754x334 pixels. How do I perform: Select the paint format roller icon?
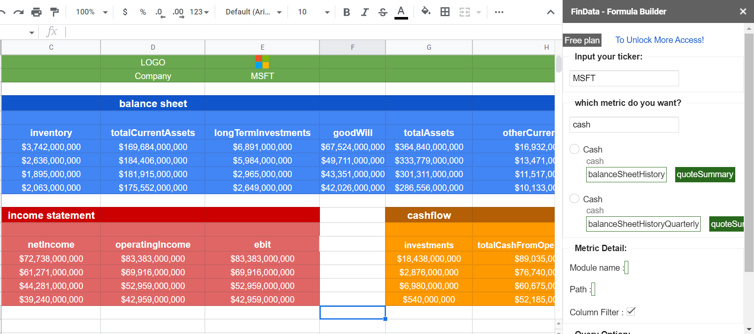(x=55, y=12)
